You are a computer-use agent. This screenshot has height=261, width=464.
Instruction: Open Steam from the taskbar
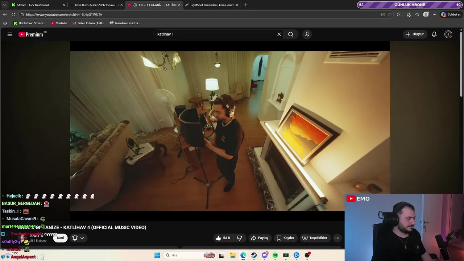pyautogui.click(x=254, y=255)
